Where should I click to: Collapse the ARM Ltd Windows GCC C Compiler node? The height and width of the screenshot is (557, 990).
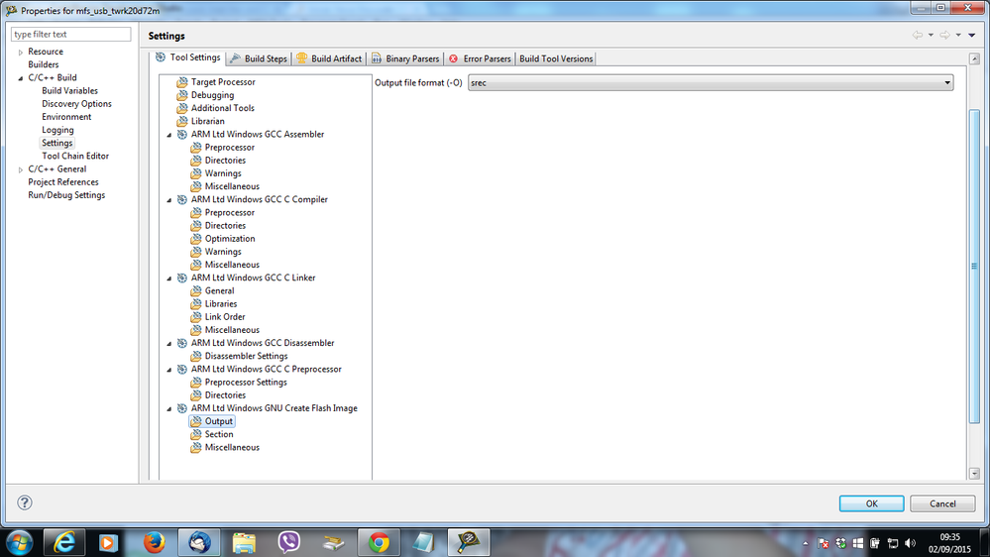[x=169, y=200]
